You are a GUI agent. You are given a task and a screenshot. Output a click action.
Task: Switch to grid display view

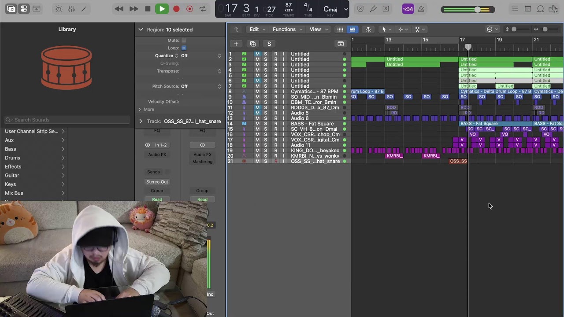pyautogui.click(x=340, y=29)
